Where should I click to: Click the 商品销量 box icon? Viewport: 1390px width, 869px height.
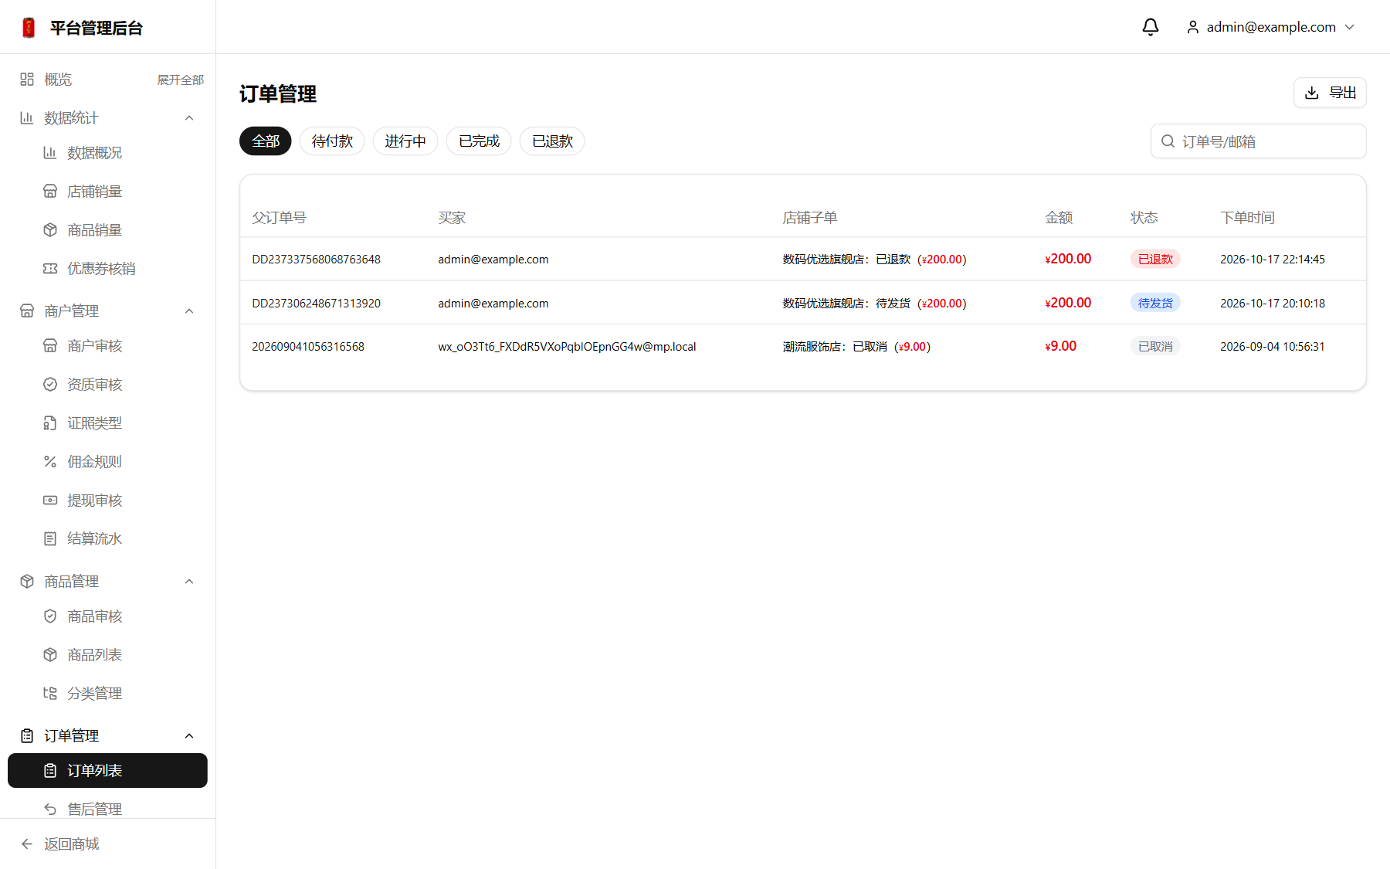click(50, 230)
